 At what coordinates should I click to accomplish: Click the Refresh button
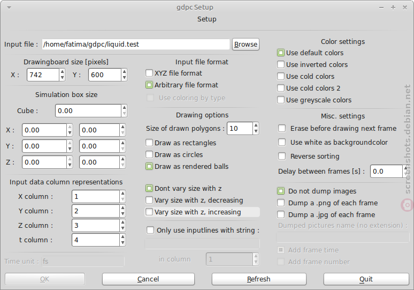pyautogui.click(x=259, y=279)
